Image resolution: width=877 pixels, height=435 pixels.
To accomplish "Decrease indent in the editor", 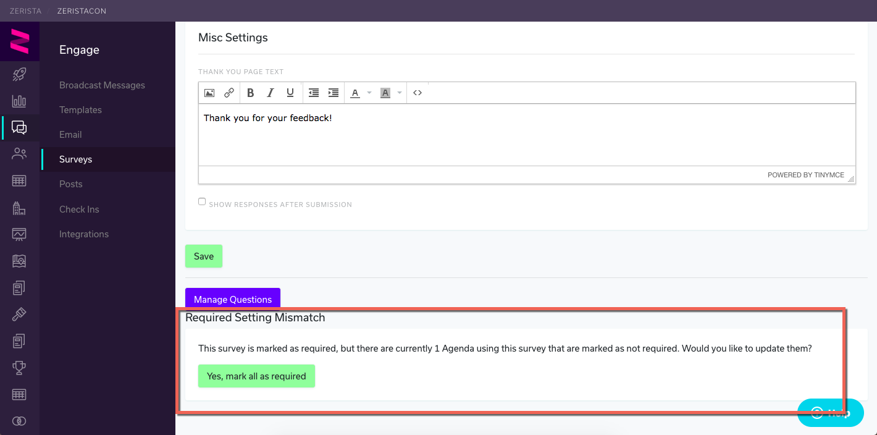I will coord(314,93).
